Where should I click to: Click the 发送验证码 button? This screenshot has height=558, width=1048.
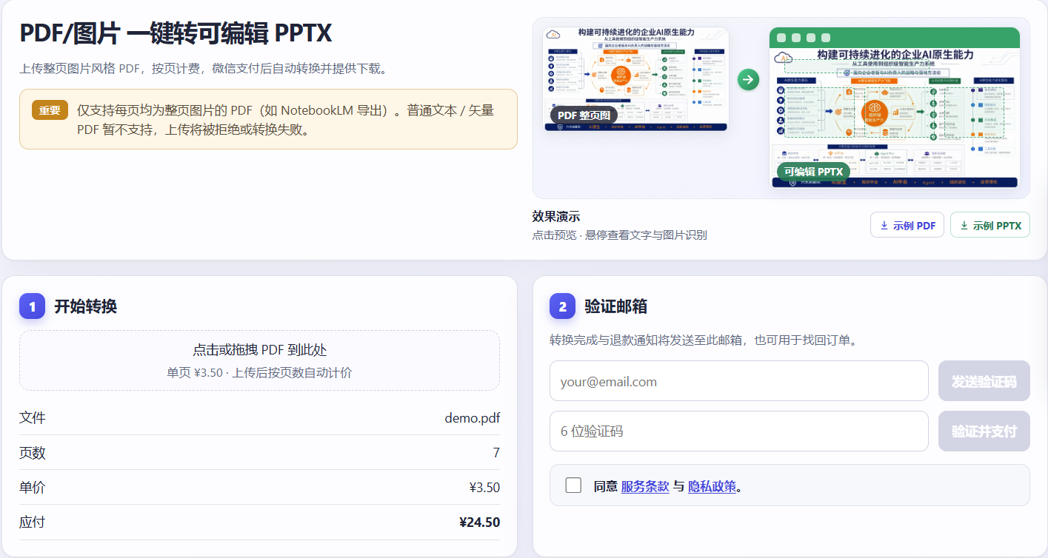pos(984,381)
